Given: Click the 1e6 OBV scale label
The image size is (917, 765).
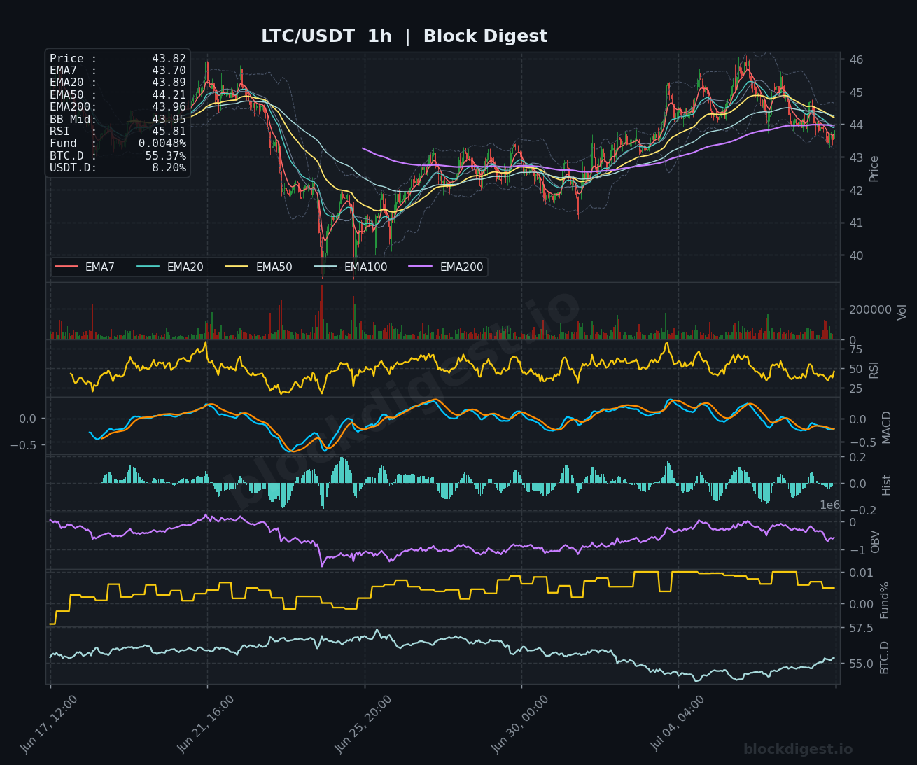Looking at the screenshot, I should pos(829,505).
